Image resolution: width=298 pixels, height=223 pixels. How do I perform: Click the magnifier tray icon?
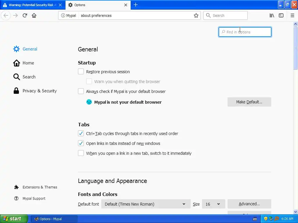pyautogui.click(x=276, y=219)
